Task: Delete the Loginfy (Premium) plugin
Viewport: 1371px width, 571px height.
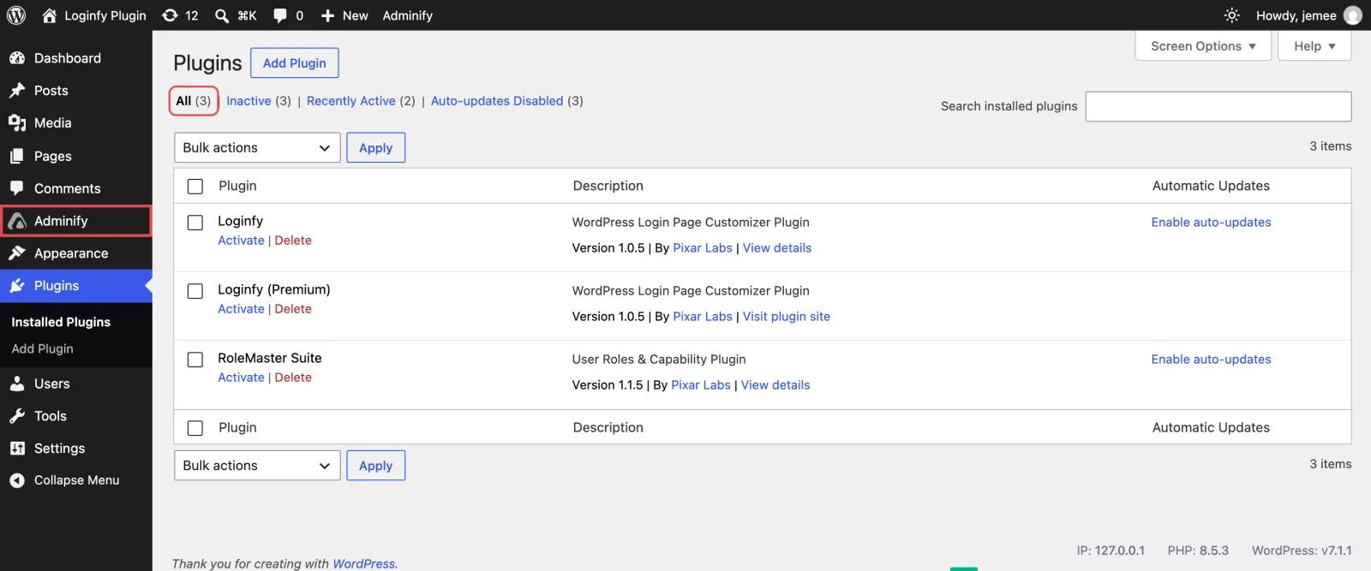Action: [x=293, y=309]
